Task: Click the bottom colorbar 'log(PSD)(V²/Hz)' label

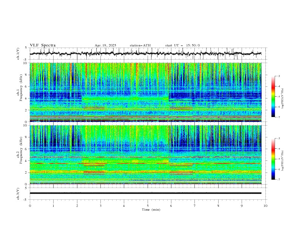Action: (283, 160)
